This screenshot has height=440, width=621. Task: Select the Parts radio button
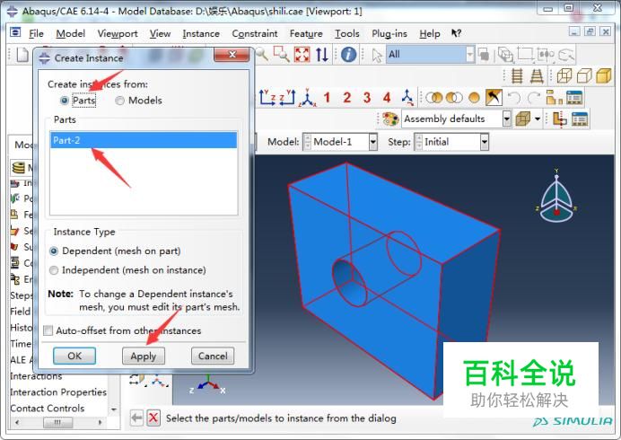[64, 101]
